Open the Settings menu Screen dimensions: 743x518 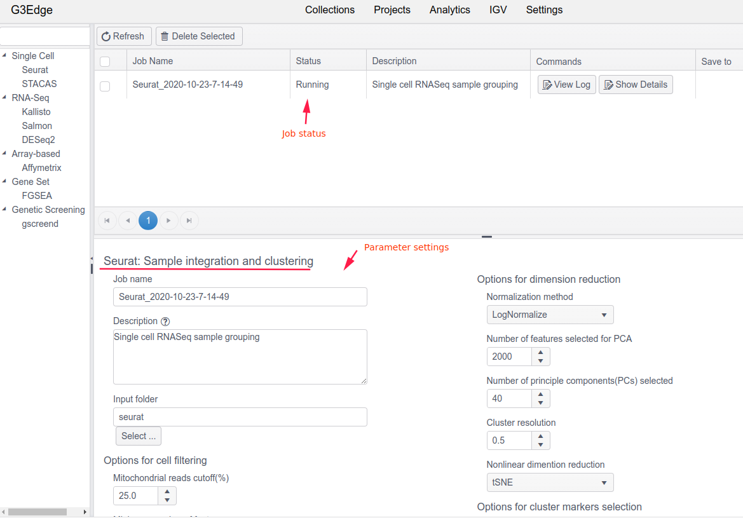544,10
